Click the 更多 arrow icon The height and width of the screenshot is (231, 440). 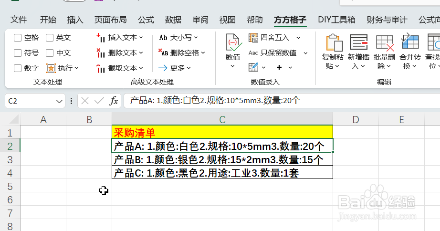163,68
